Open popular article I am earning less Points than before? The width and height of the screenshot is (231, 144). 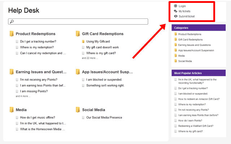(198, 115)
